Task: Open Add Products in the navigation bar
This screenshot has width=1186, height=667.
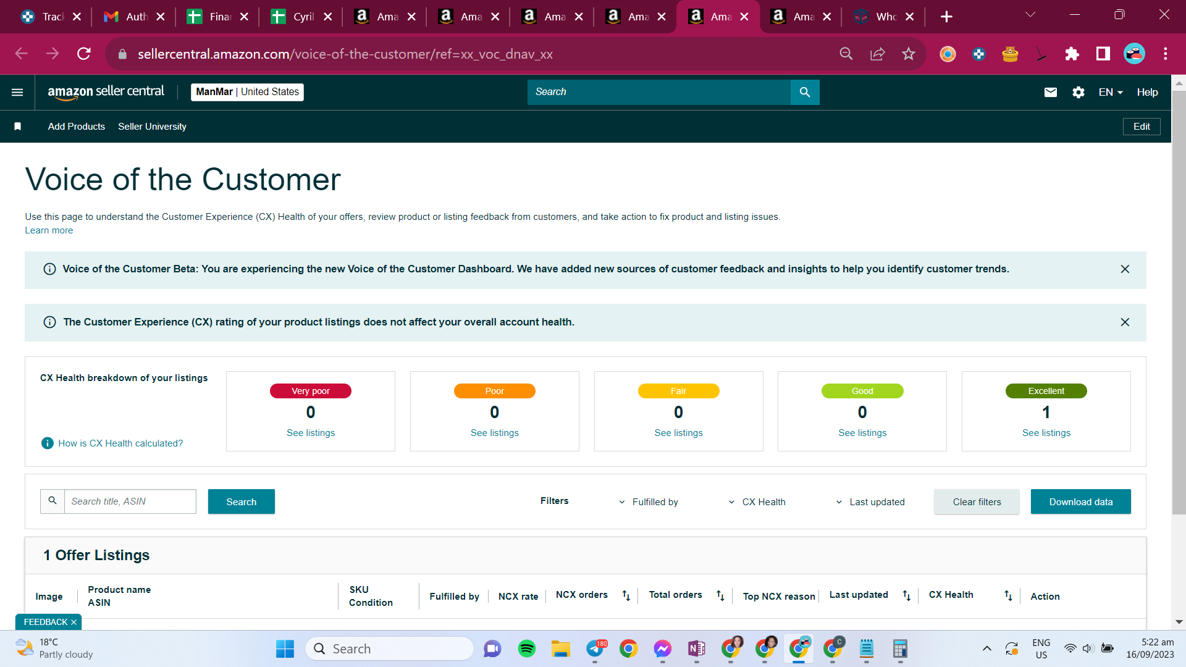Action: [77, 127]
